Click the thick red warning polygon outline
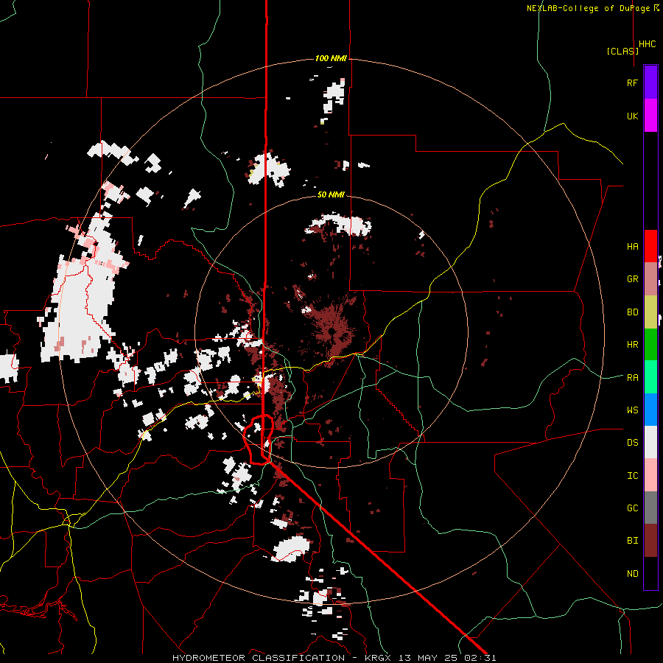The height and width of the screenshot is (663, 663). (258, 440)
